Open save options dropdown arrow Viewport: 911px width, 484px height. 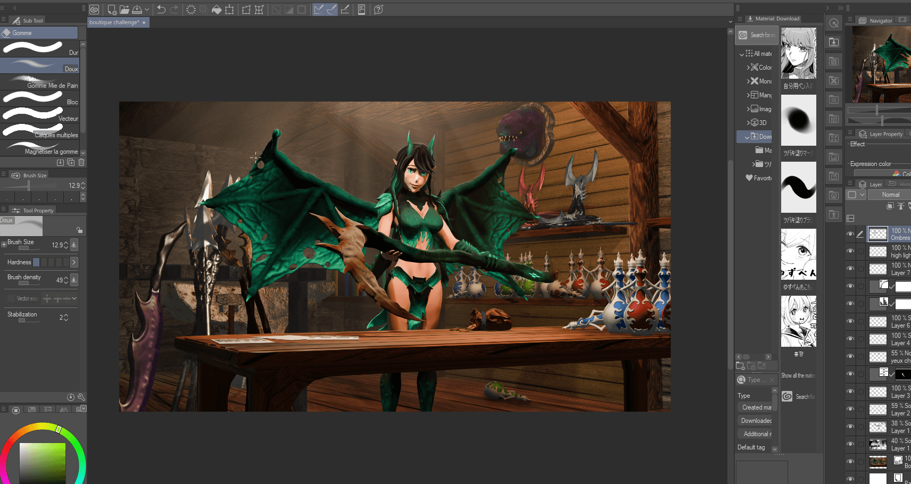147,10
